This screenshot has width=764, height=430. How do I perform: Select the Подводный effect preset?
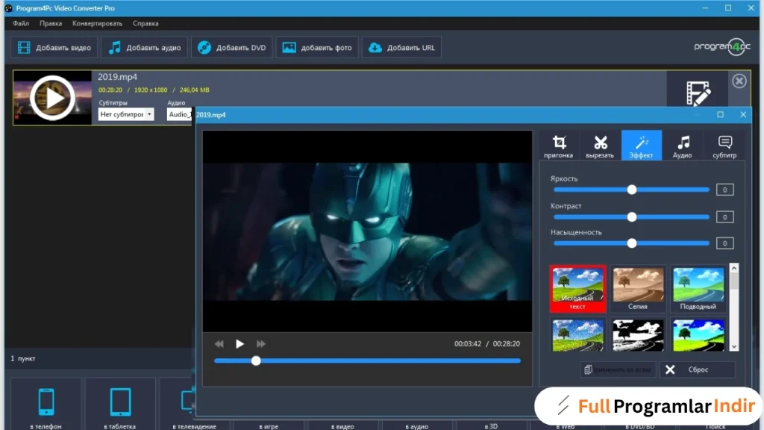[x=698, y=289]
